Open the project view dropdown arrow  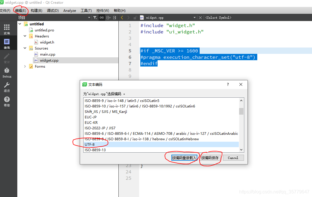[x=89, y=18]
